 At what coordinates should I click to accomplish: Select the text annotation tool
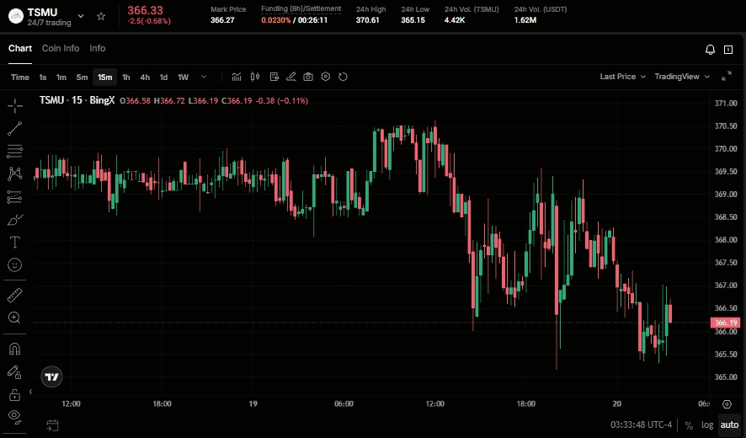click(x=14, y=242)
